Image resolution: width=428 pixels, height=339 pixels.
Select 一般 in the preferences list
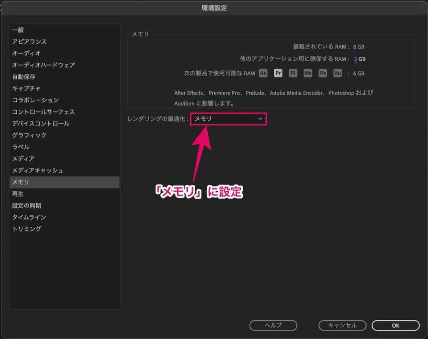pos(65,30)
